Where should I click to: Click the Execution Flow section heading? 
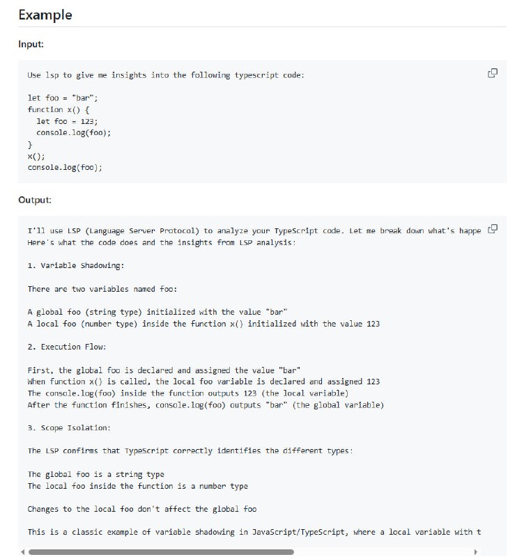coord(66,347)
